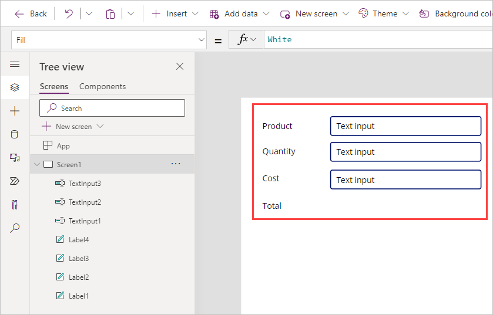Expand the Insert dropdown chevron
The image size is (493, 315).
(195, 14)
